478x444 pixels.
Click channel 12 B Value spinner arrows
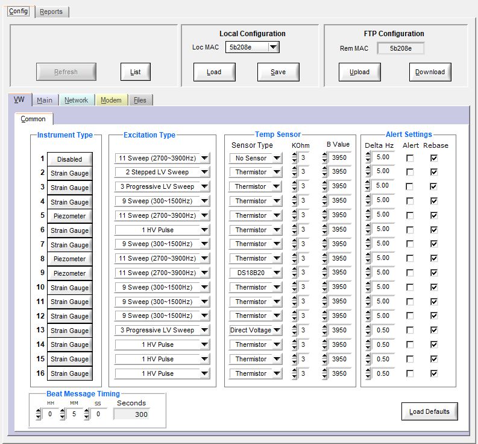(325, 316)
